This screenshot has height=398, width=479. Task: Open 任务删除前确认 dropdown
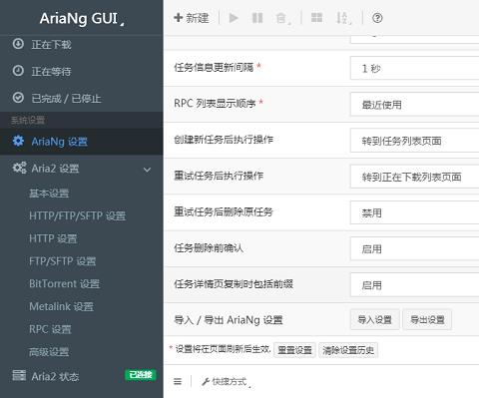[414, 249]
